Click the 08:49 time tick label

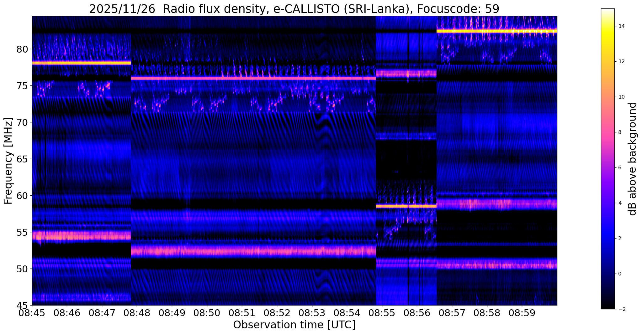(172, 313)
